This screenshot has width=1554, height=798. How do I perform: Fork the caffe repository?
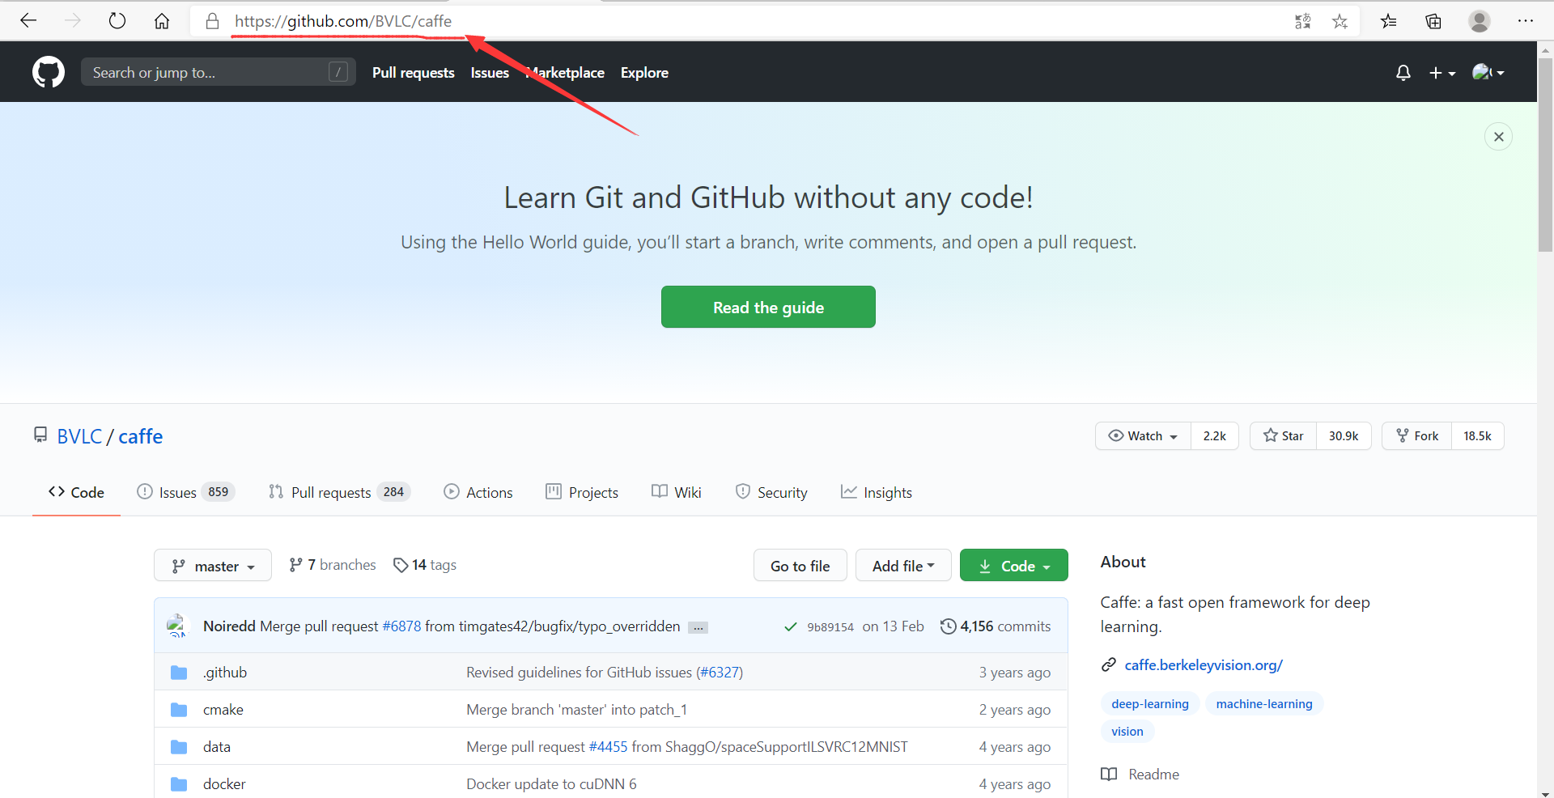point(1417,435)
